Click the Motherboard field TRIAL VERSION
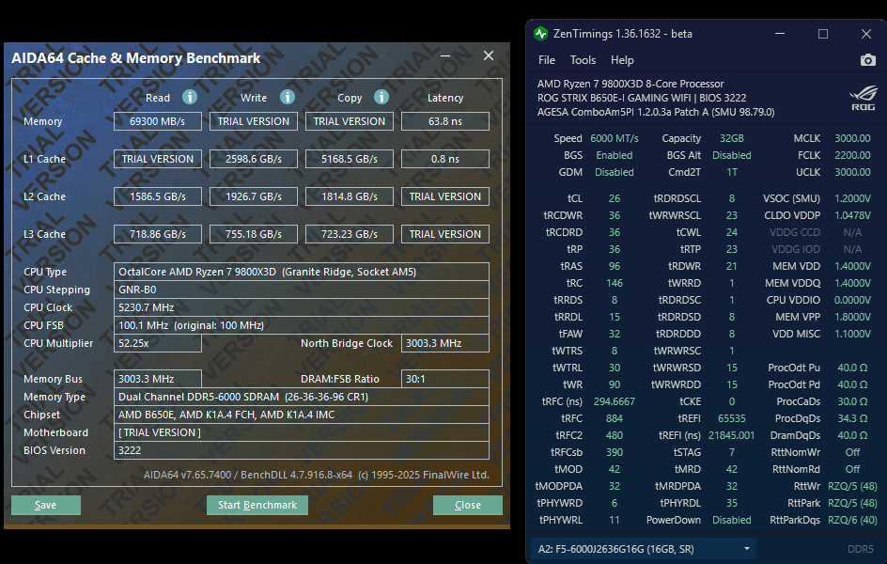The width and height of the screenshot is (887, 564). (x=302, y=432)
